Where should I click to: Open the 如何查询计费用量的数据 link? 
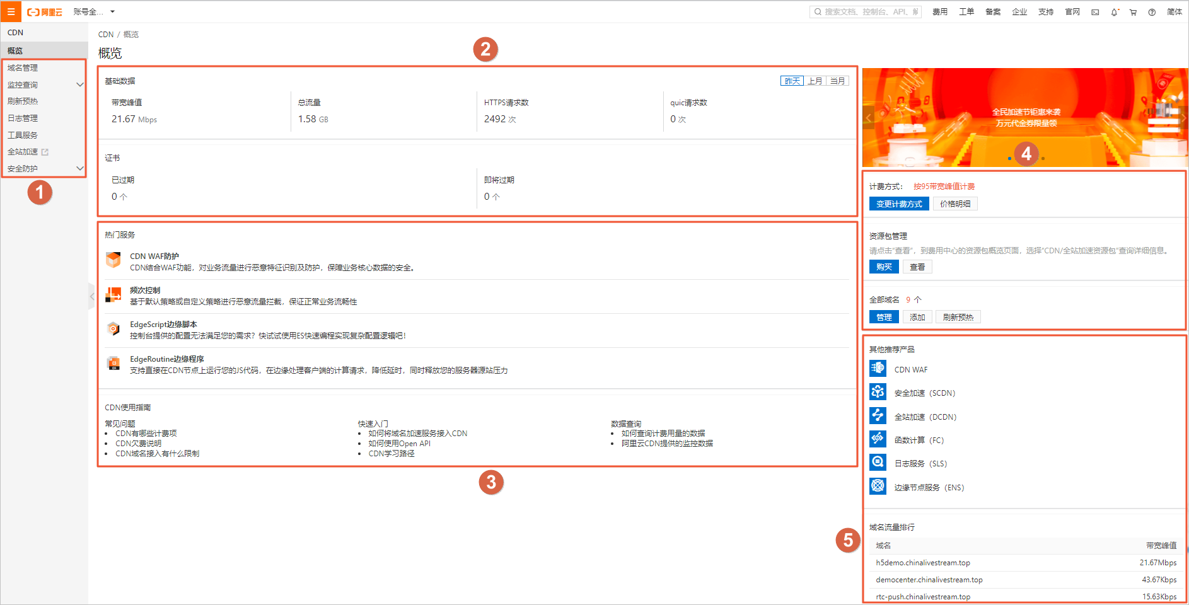click(663, 434)
